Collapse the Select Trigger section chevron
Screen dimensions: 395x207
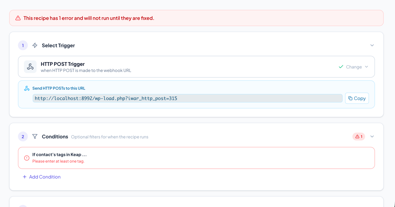pos(372,45)
